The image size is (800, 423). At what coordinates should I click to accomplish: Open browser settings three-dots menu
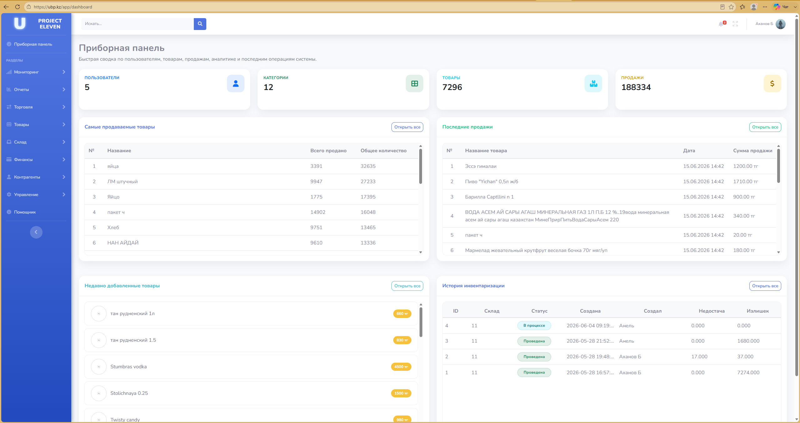[765, 7]
